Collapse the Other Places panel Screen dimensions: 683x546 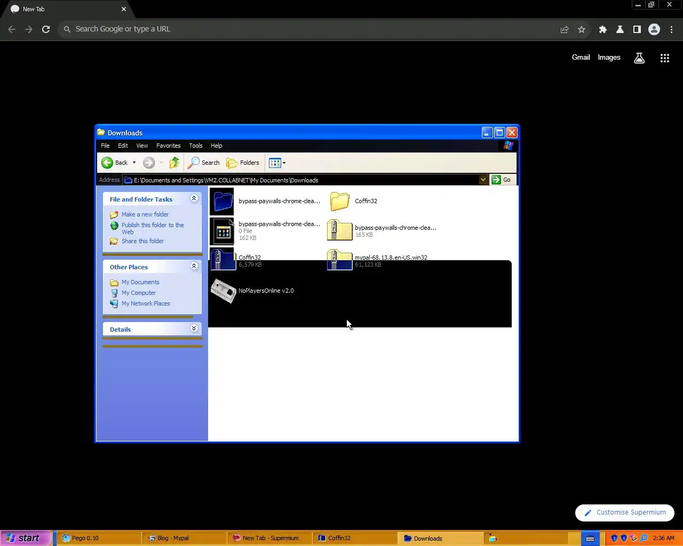[194, 266]
